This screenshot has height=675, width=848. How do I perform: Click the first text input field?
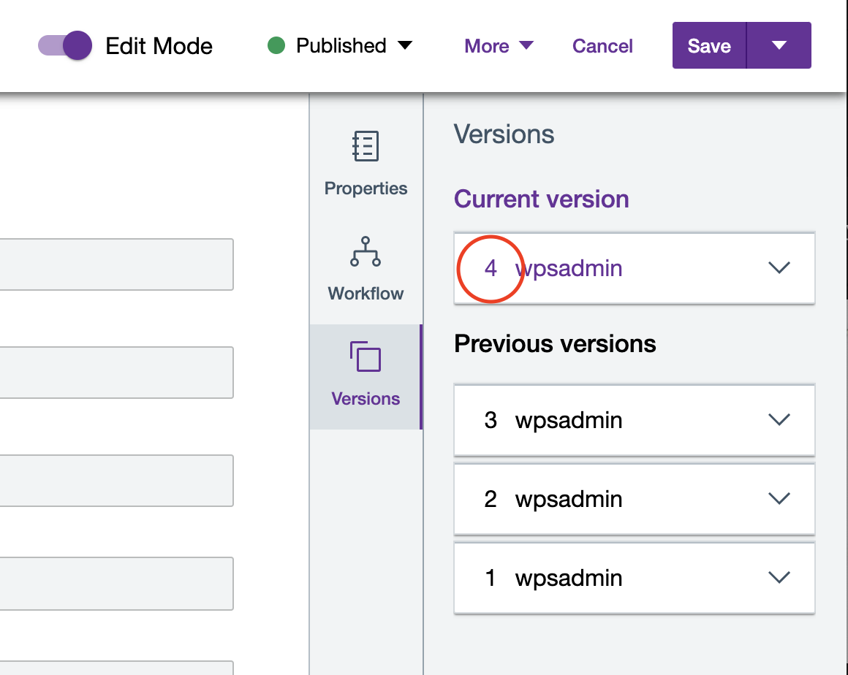coord(117,264)
